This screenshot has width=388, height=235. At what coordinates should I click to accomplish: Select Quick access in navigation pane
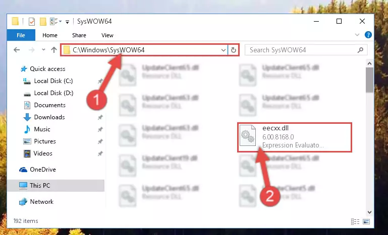pos(47,69)
